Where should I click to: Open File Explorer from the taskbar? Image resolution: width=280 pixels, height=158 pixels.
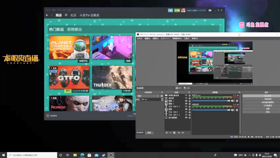75,155
